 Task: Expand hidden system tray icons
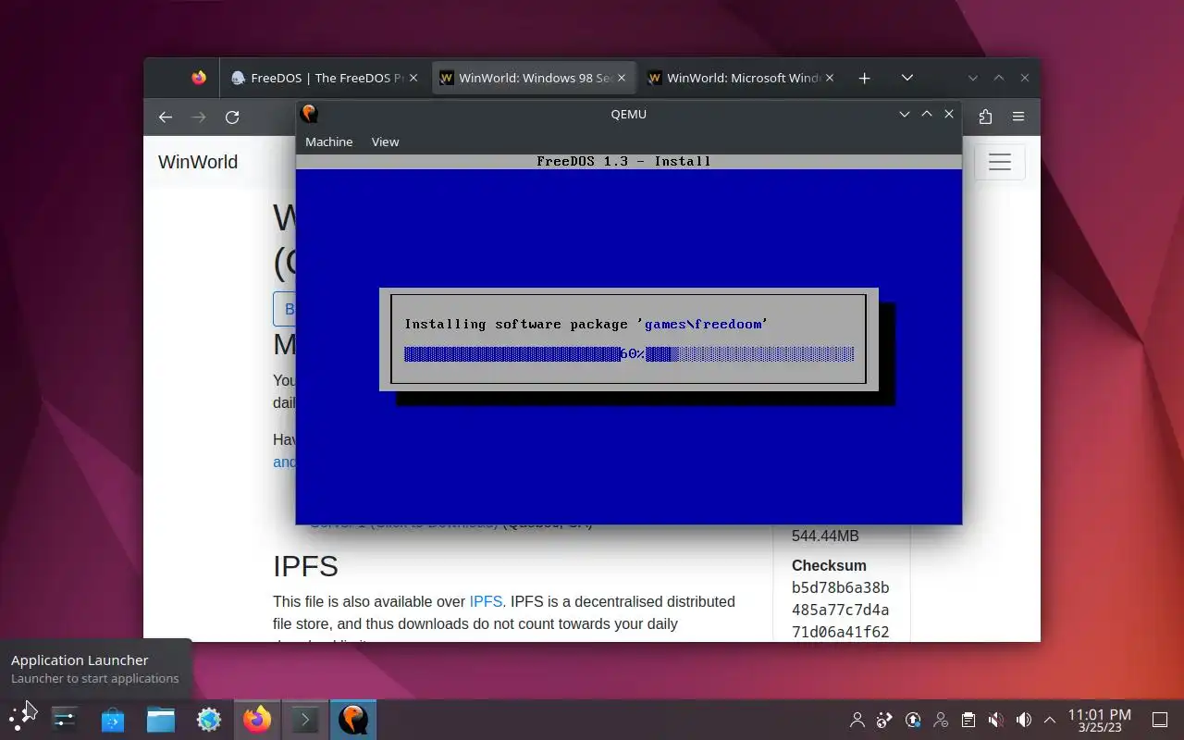point(1050,720)
